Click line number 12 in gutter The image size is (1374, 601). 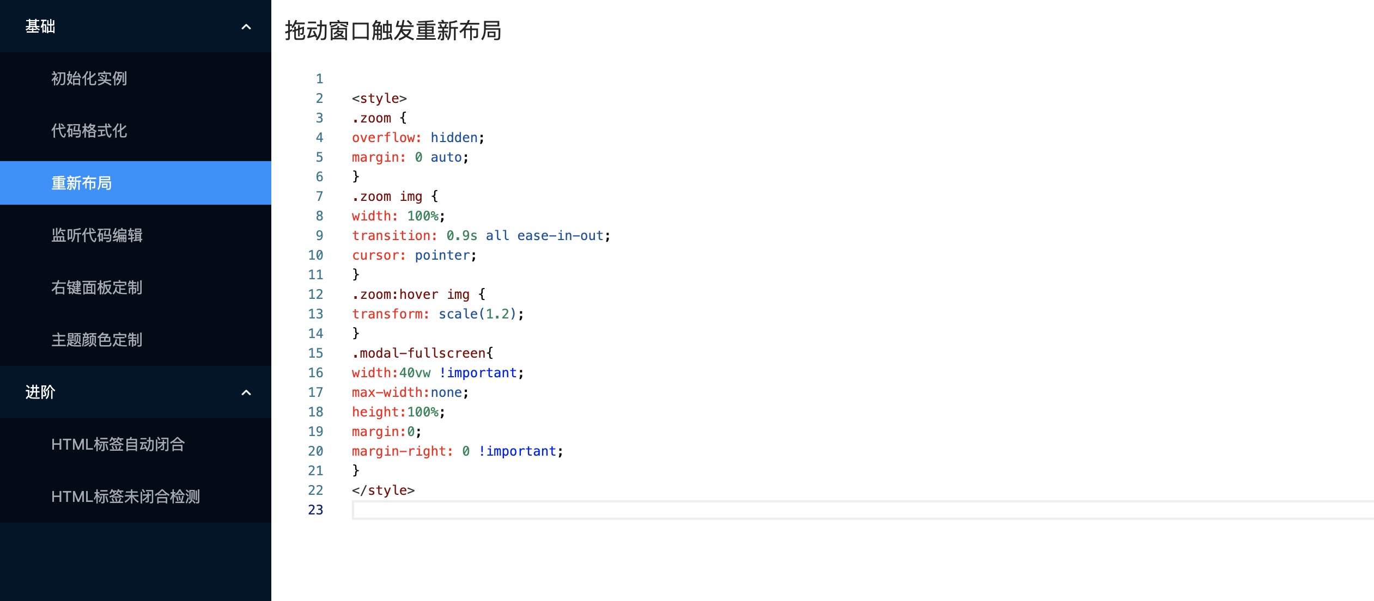coord(315,295)
